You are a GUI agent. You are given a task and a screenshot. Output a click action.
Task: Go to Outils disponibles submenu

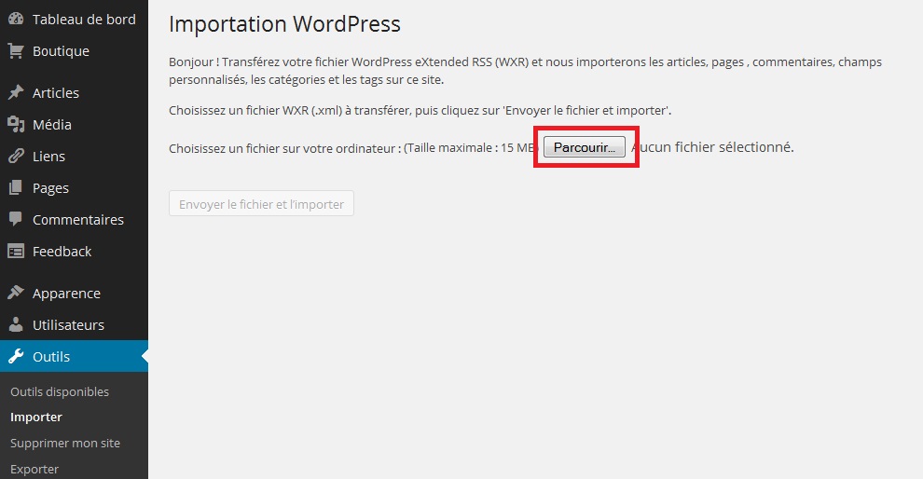pos(60,392)
